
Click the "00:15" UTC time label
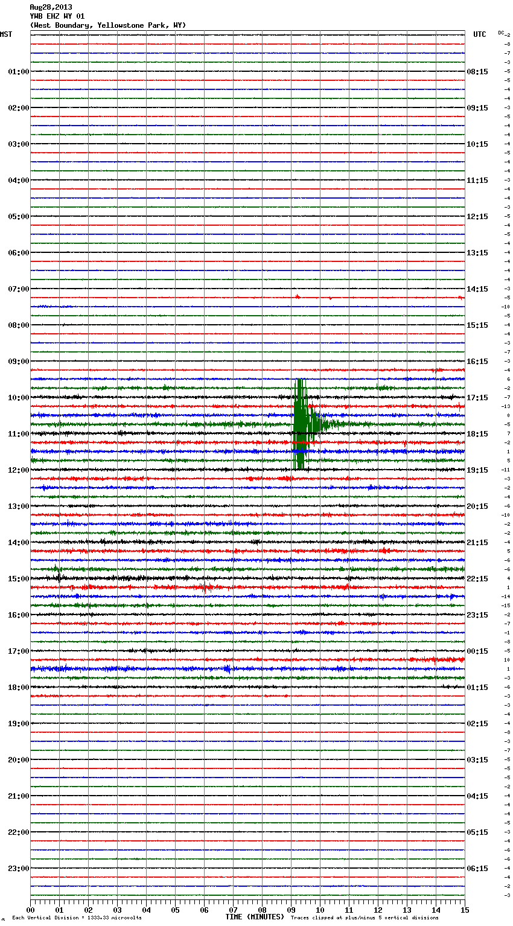(x=477, y=651)
